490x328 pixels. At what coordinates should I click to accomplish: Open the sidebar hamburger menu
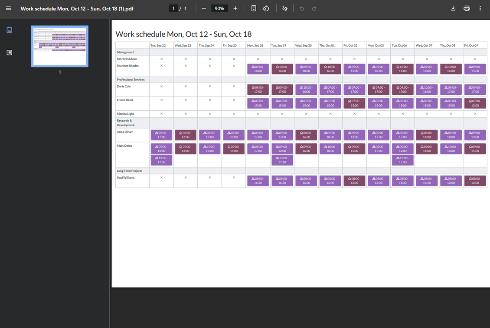(8, 8)
